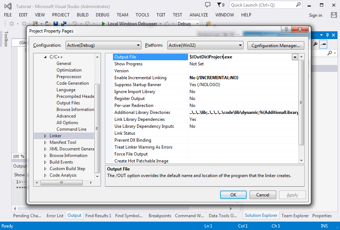
Task: Open the Debug solution configuration dropdown
Action: coord(188,23)
